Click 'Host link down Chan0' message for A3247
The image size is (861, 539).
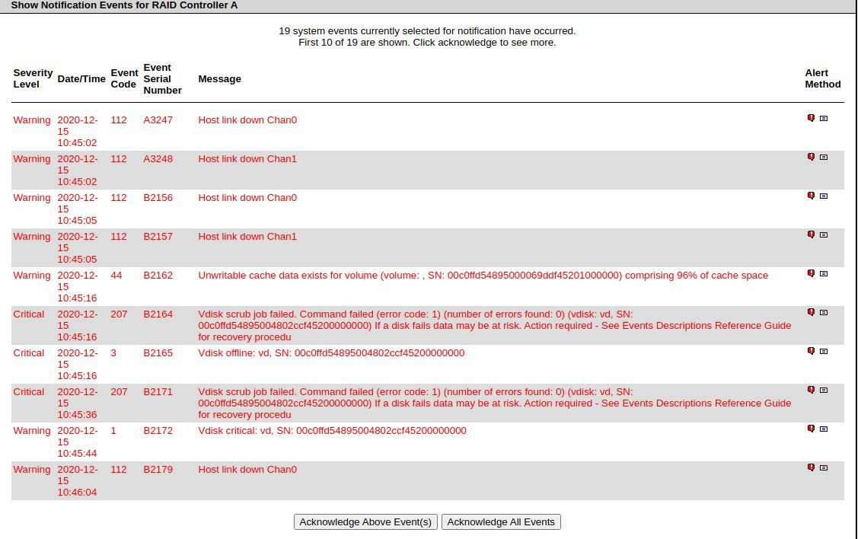(247, 120)
